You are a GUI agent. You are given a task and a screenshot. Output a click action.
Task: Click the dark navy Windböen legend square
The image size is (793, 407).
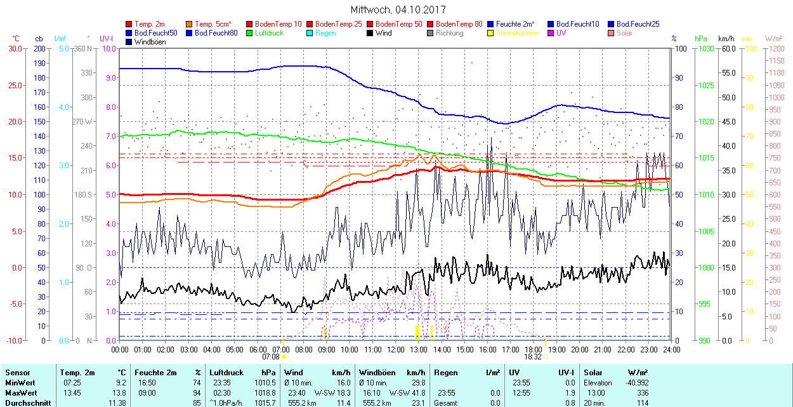pos(129,42)
